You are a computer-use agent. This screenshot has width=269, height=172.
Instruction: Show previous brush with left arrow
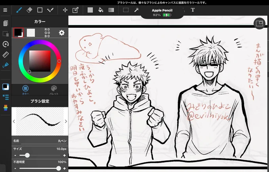pyautogui.click(x=14, y=121)
